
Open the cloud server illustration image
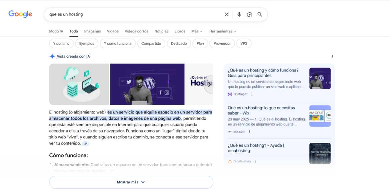[79, 84]
